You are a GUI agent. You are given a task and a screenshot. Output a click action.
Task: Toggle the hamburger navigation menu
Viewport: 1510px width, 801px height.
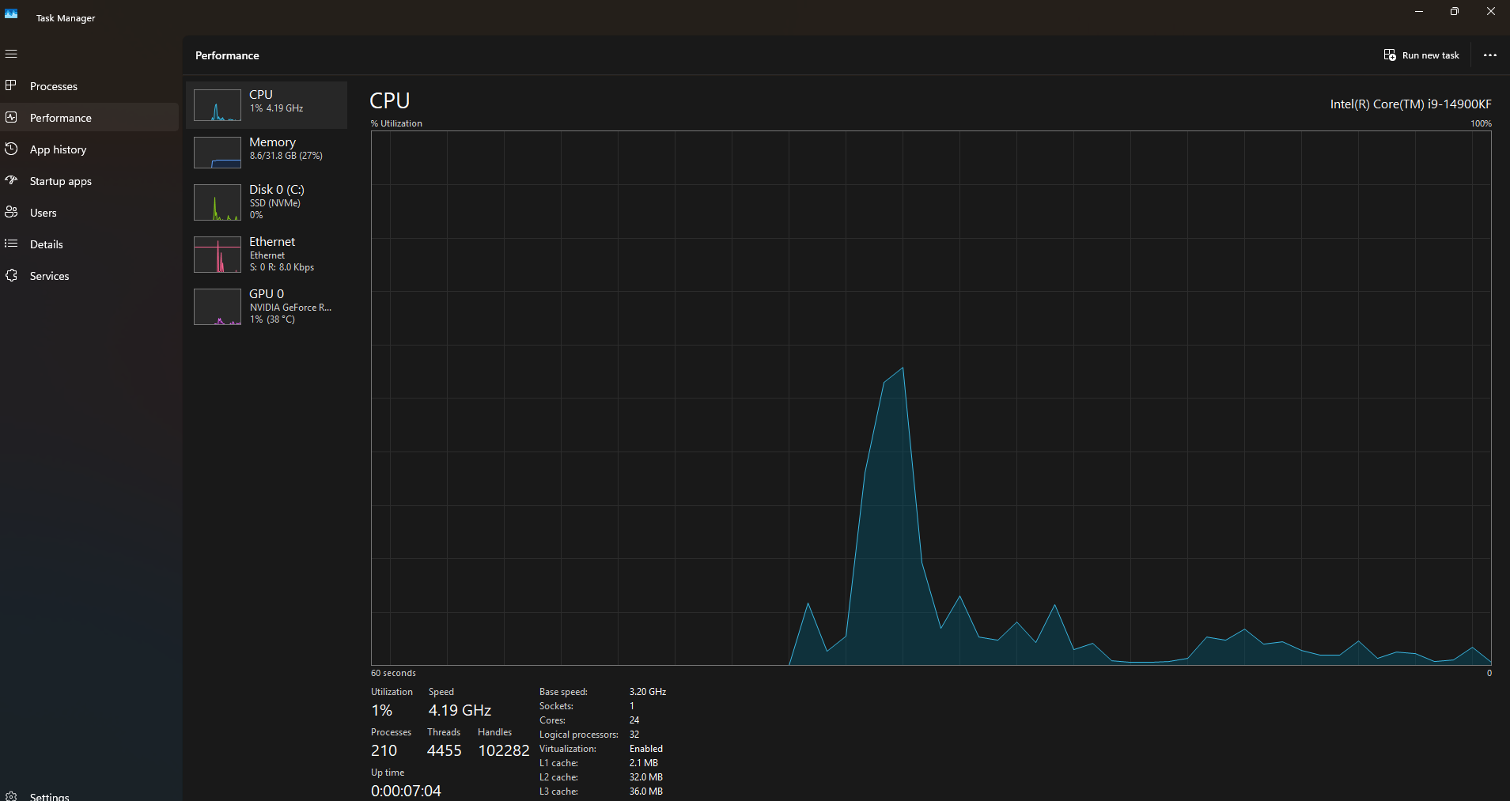11,54
